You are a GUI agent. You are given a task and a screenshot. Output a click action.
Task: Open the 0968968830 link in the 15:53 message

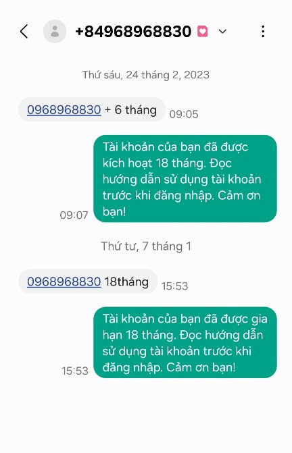coord(64,282)
